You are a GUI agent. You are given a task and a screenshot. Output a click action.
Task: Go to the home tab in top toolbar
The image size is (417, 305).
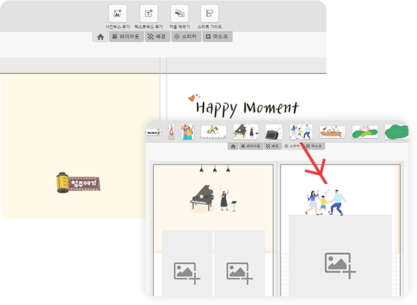(x=100, y=37)
